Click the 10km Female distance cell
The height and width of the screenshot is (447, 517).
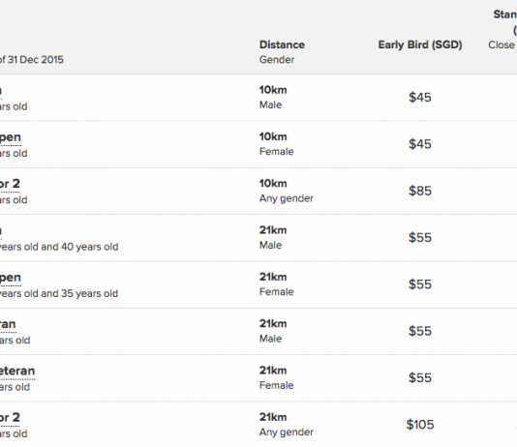(276, 144)
